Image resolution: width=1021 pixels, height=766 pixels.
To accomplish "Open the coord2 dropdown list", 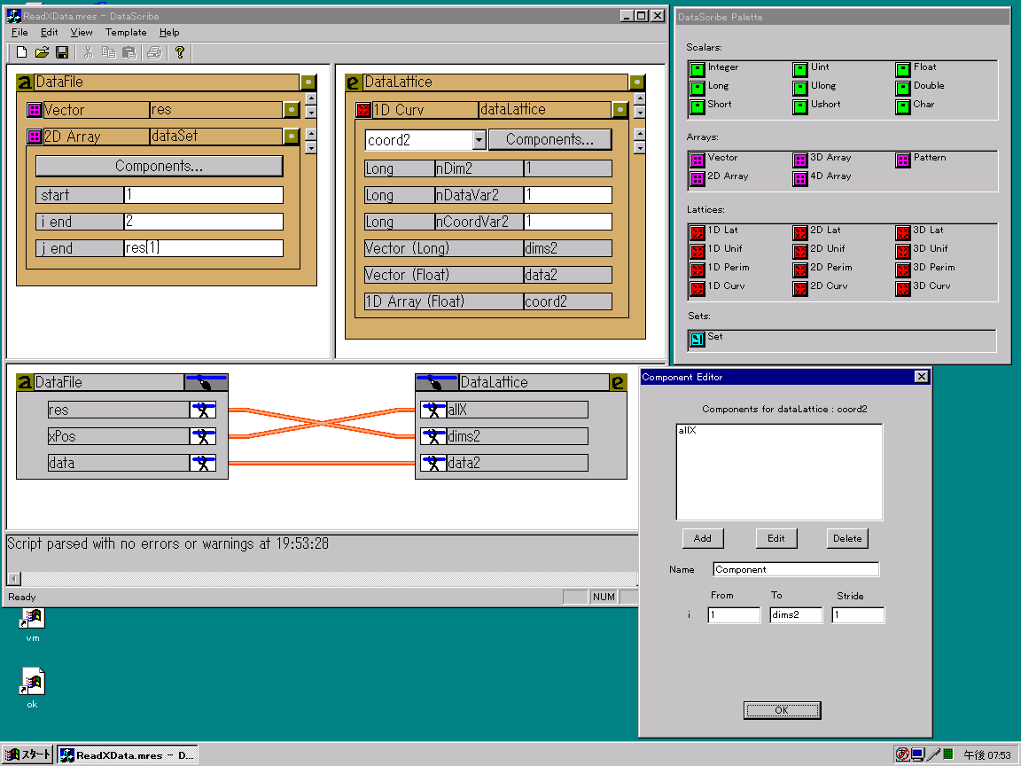I will (479, 140).
